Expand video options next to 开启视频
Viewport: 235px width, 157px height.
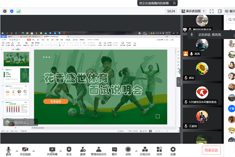click(33, 151)
